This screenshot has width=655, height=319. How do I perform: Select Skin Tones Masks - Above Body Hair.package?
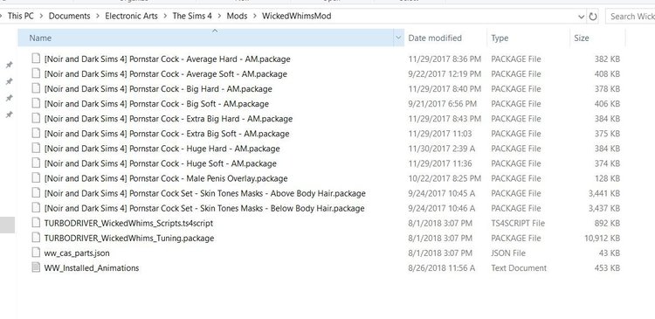204,193
